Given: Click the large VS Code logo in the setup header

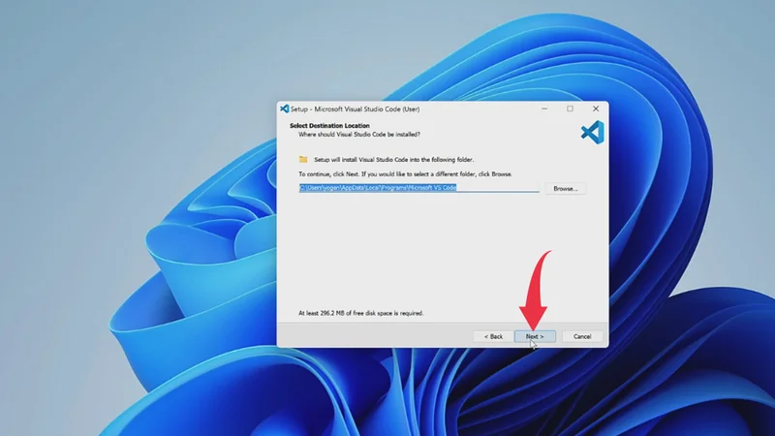Looking at the screenshot, I should click(592, 132).
